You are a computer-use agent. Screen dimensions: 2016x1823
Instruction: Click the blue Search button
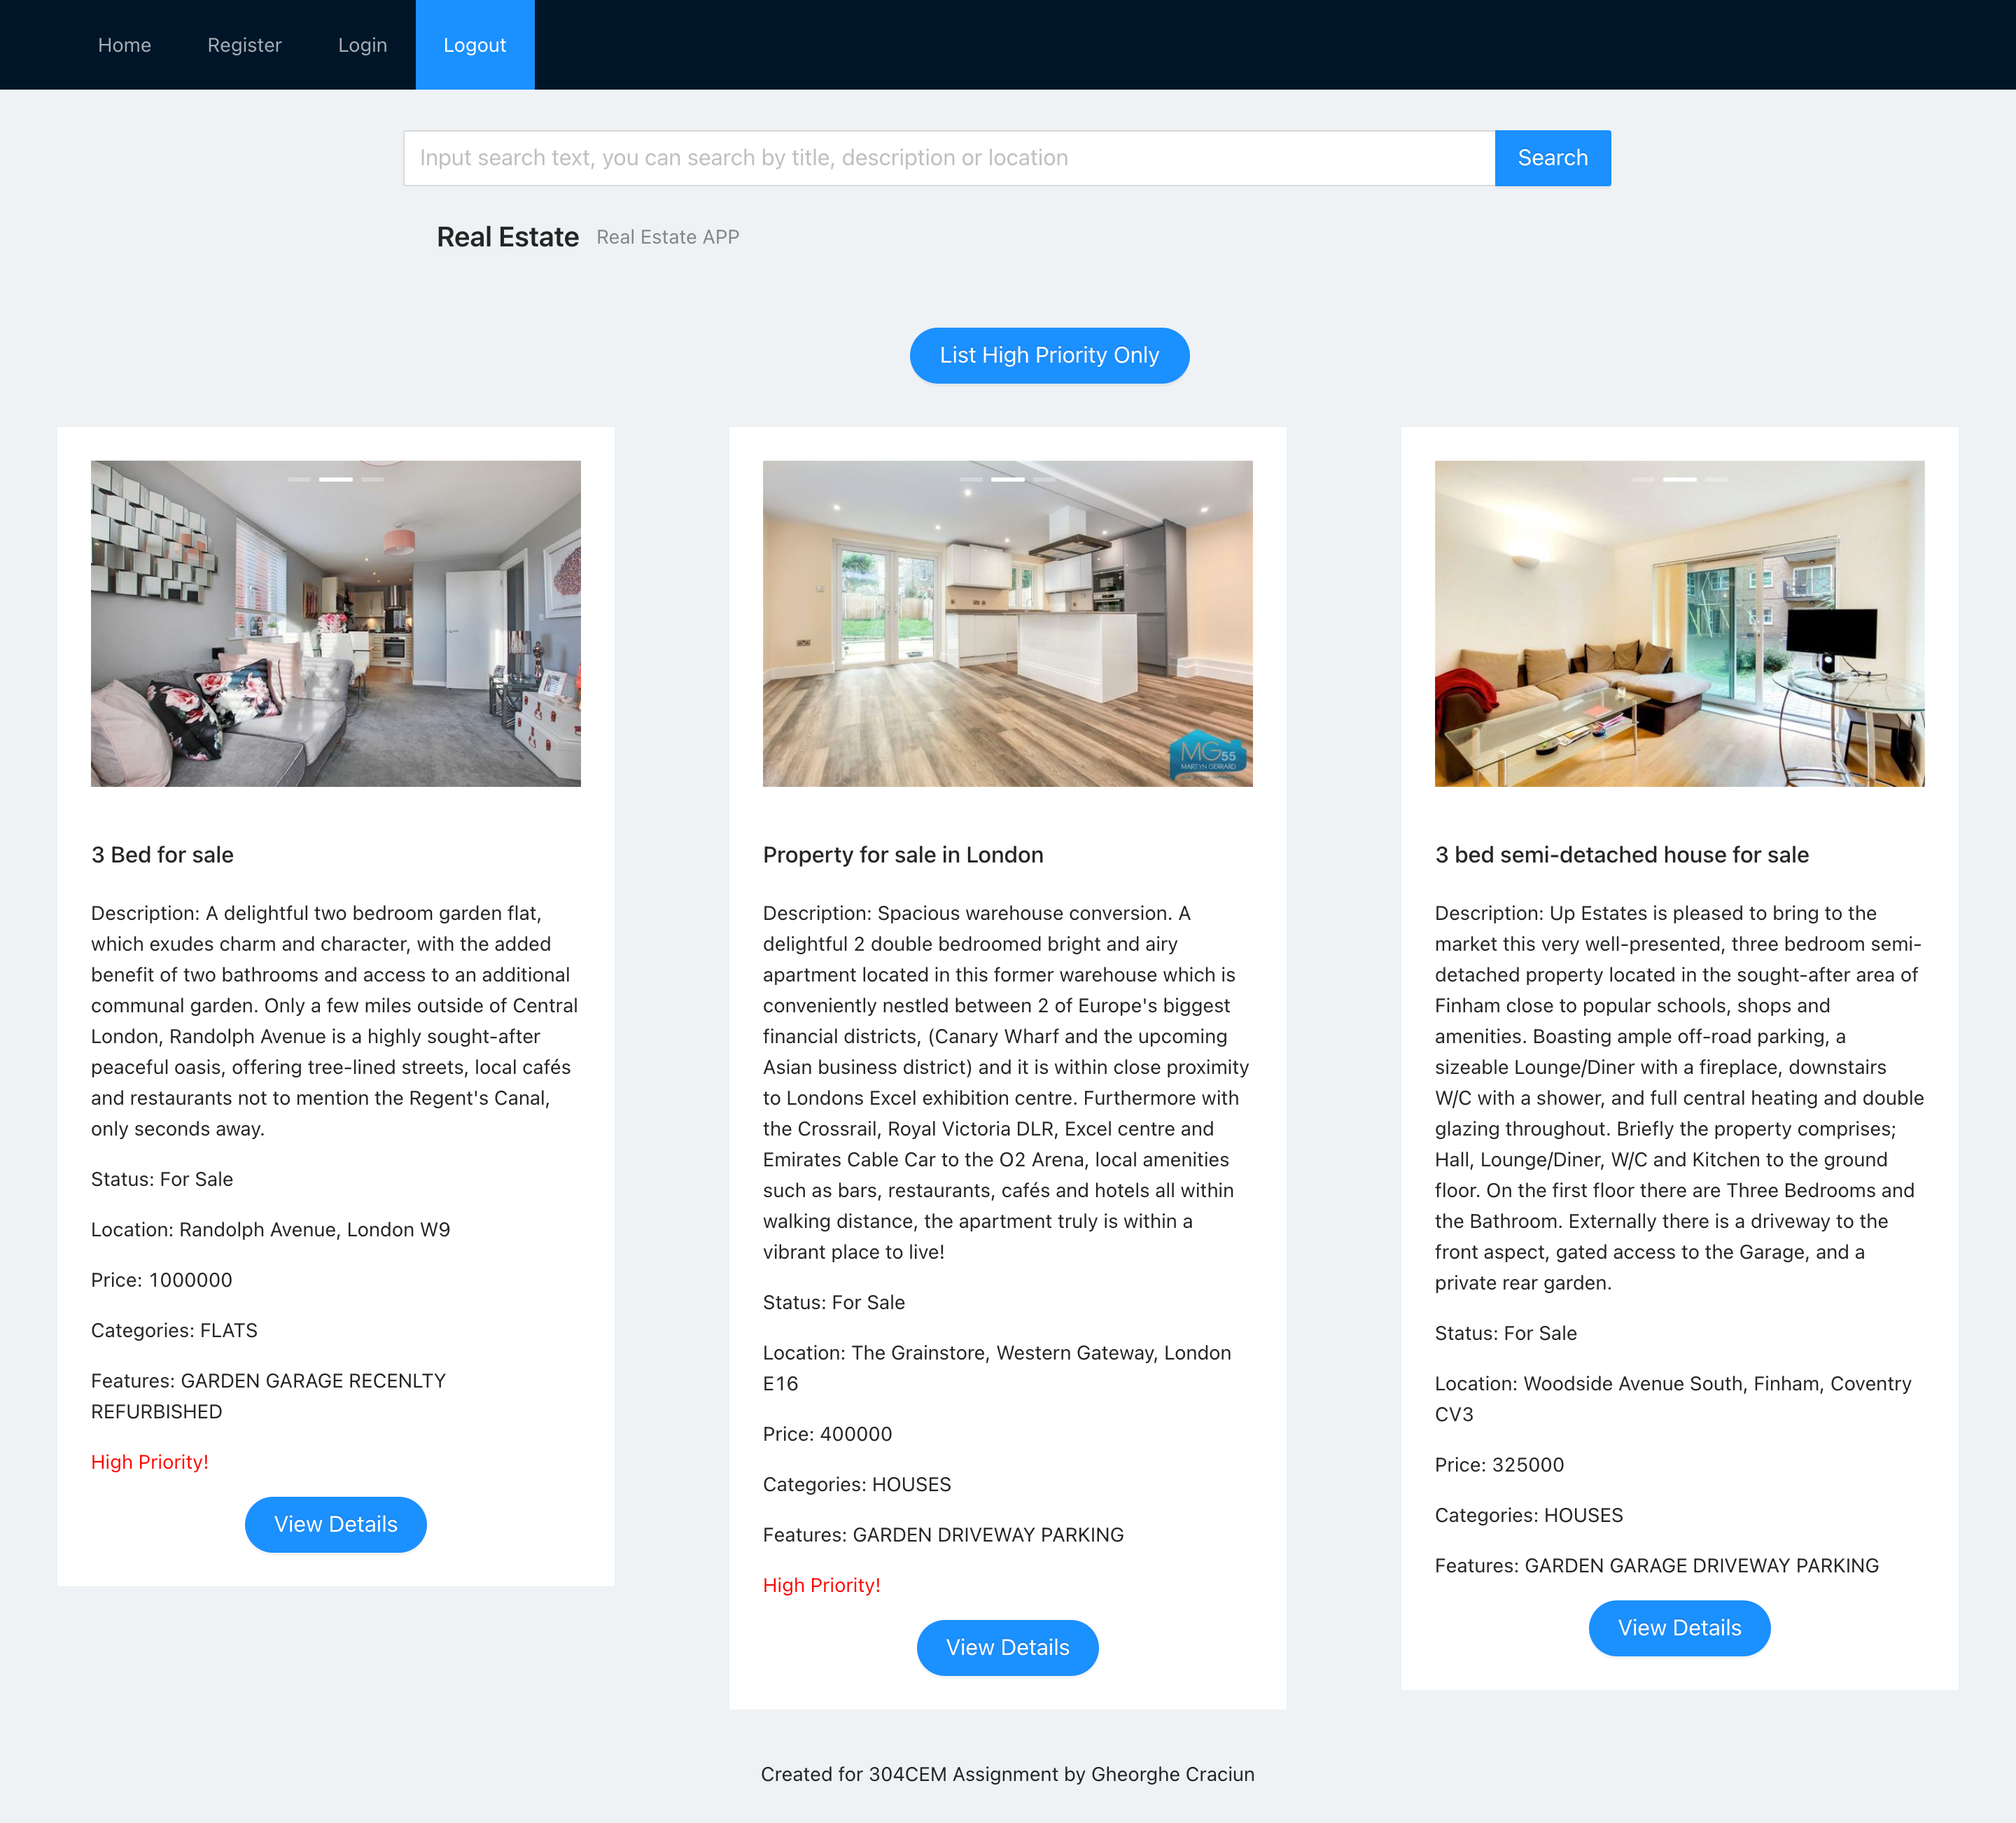pos(1552,158)
